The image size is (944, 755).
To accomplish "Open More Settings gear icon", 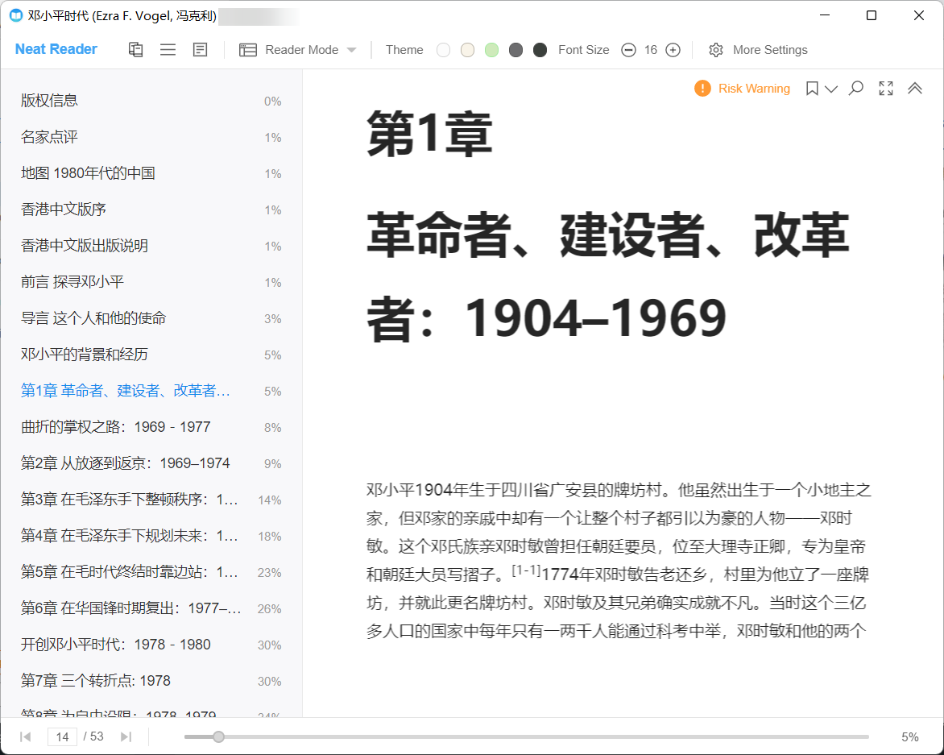I will (715, 50).
